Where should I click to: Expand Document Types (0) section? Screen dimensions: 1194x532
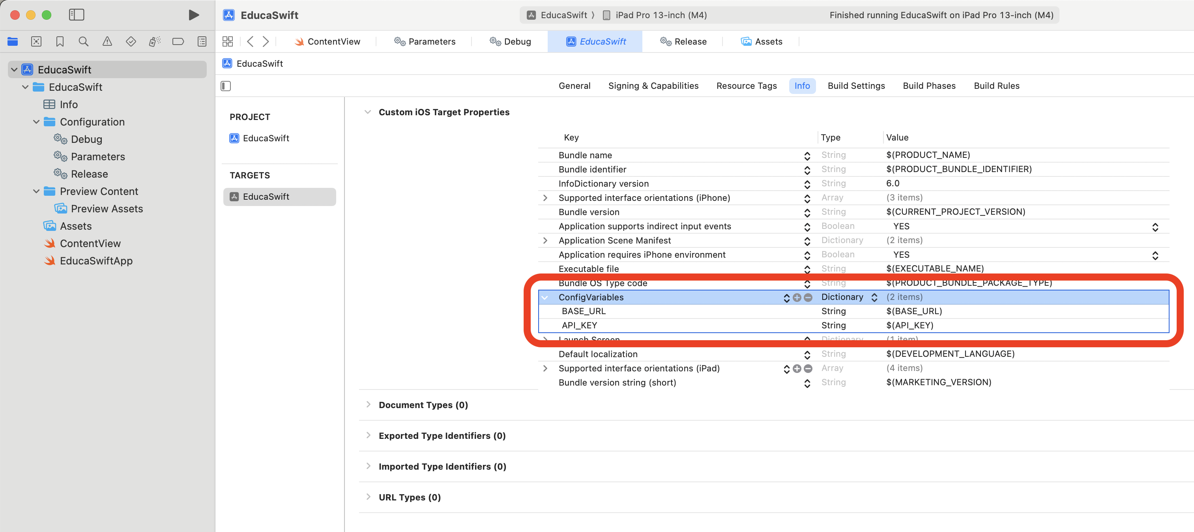(x=368, y=405)
